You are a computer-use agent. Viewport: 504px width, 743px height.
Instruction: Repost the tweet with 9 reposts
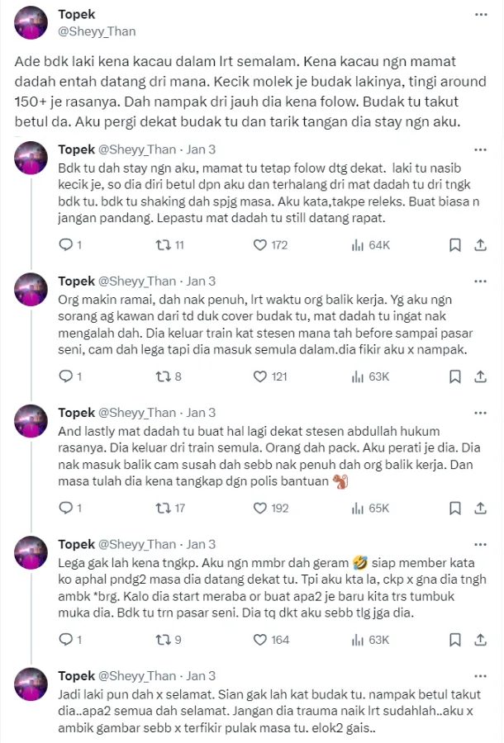[x=163, y=640]
